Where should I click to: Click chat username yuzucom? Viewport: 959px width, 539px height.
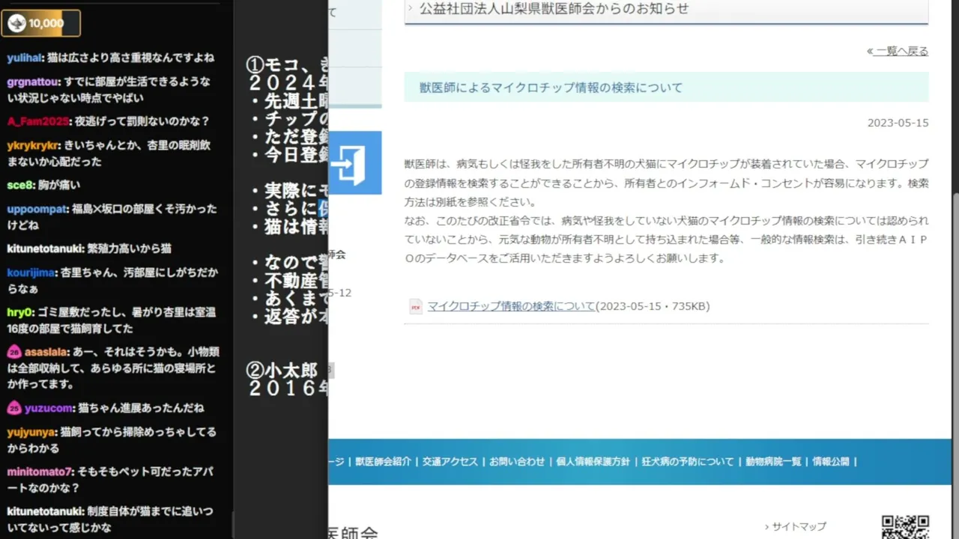49,408
